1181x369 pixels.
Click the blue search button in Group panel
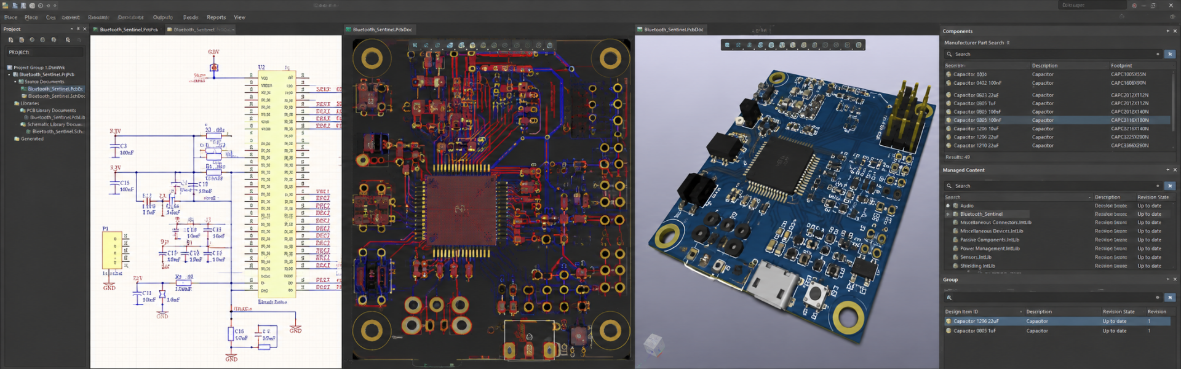tap(1170, 298)
